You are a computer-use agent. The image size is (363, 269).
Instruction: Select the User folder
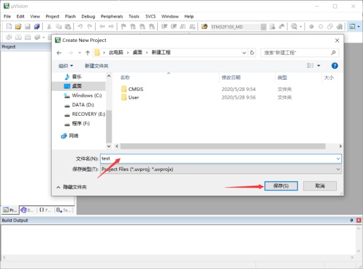pyautogui.click(x=134, y=98)
